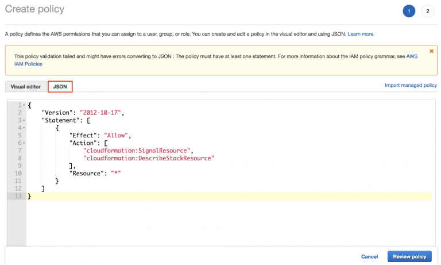
Task: Collapse the root object on line 1
Action: point(24,105)
